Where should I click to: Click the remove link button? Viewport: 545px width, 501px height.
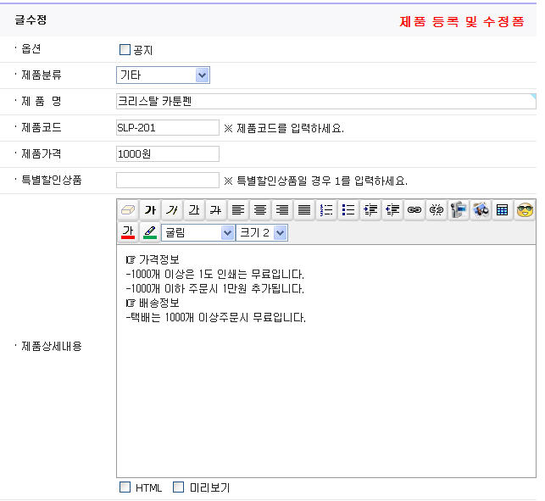437,210
